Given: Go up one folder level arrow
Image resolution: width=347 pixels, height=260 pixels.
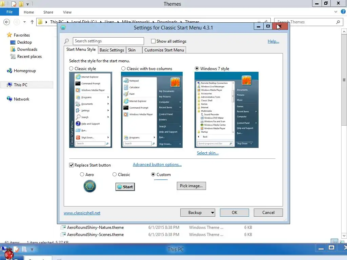Looking at the screenshot, I should (x=32, y=22).
